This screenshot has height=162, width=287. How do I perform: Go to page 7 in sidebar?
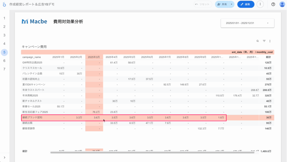coord(4,69)
